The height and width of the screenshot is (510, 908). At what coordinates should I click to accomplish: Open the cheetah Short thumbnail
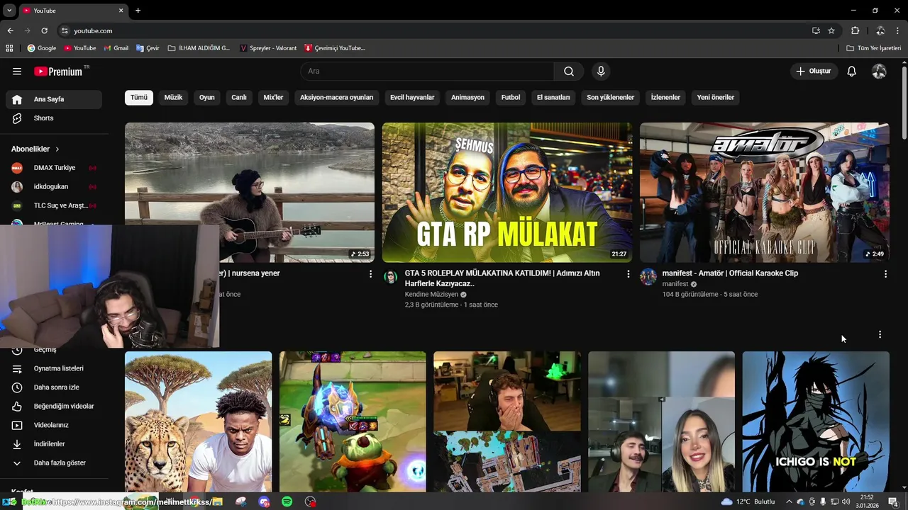pyautogui.click(x=198, y=421)
